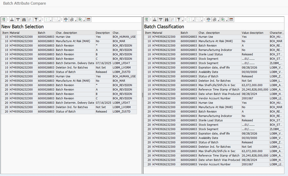Image resolution: width=288 pixels, height=176 pixels.
Task: Open Views icon in Batch Classification toolbar
Action: (x=215, y=20)
